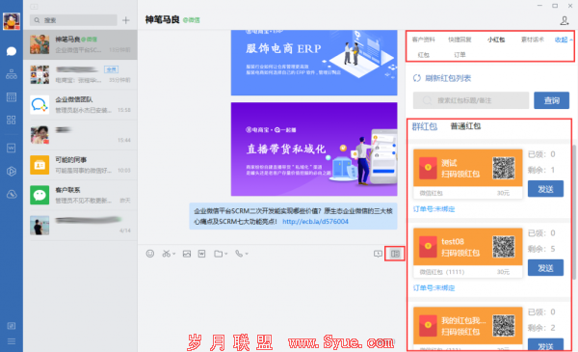Open the hamburger menu at sidebar bottom
578x352 pixels.
coord(12,341)
